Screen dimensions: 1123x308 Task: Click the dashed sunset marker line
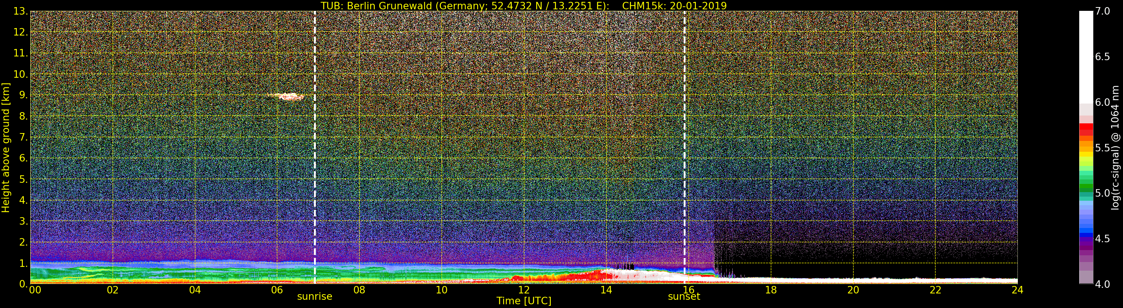click(684, 147)
